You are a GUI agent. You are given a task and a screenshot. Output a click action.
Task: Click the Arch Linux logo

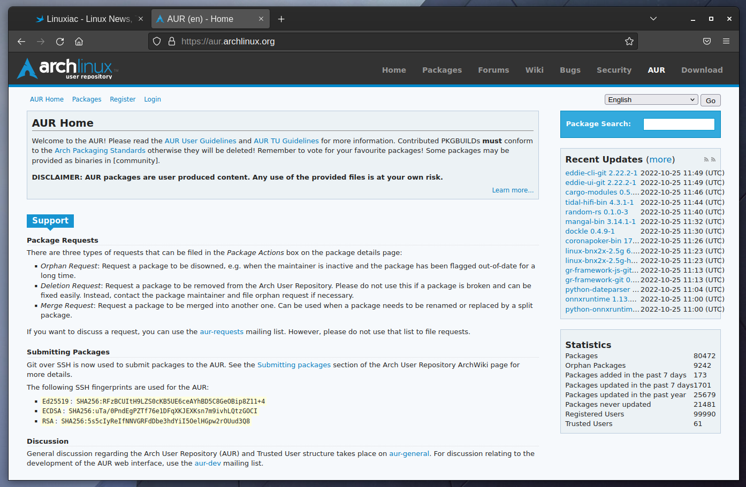click(x=67, y=69)
